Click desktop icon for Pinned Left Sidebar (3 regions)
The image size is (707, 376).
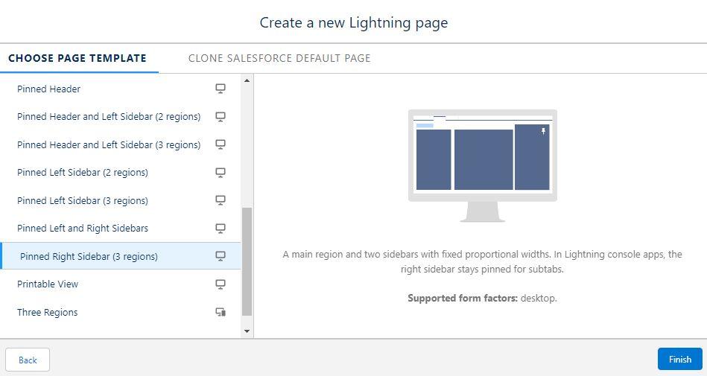point(221,200)
